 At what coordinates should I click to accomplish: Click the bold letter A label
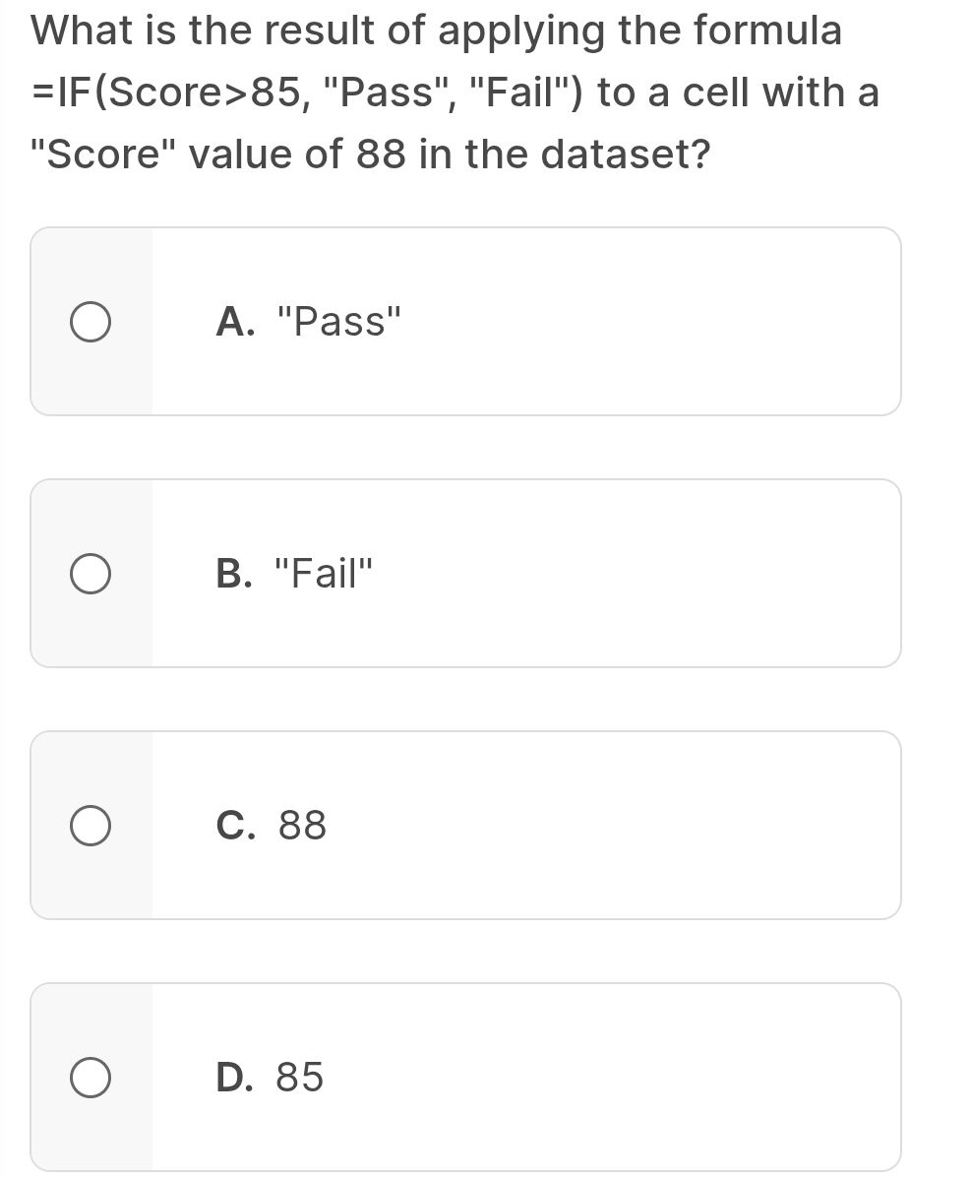click(232, 321)
